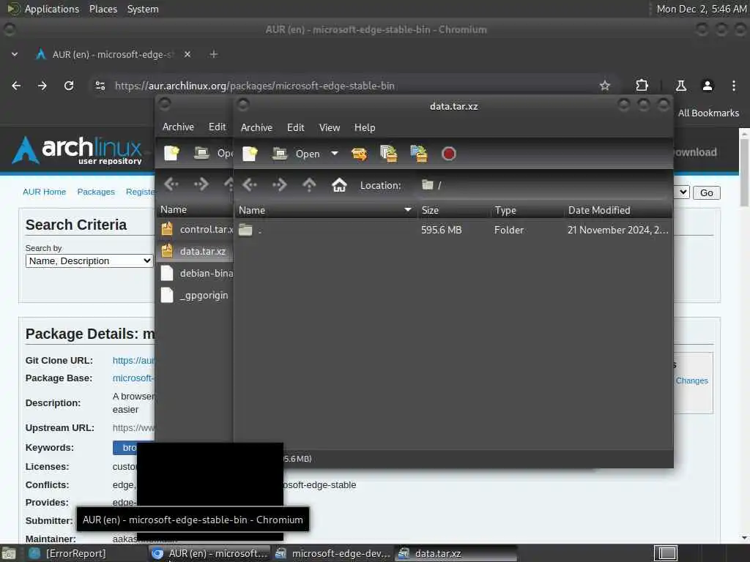Select the '.' folder row
Screen dimensions: 750x562
click(x=453, y=230)
